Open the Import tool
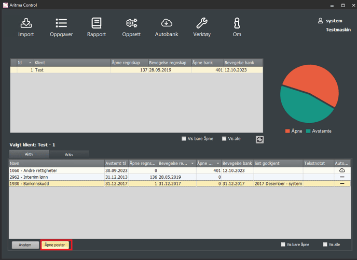 coord(26,27)
